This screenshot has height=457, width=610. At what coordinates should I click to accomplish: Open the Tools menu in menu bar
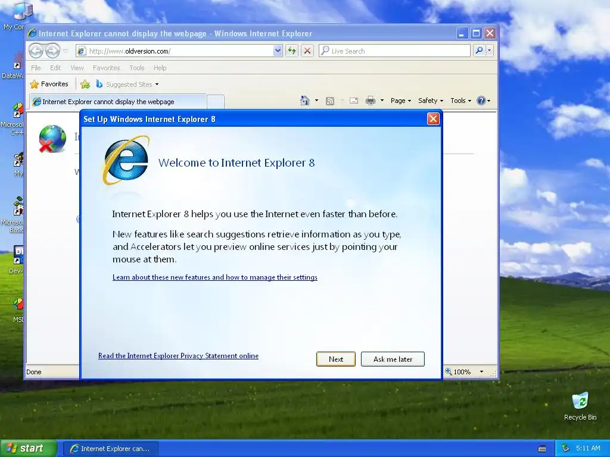coord(136,68)
